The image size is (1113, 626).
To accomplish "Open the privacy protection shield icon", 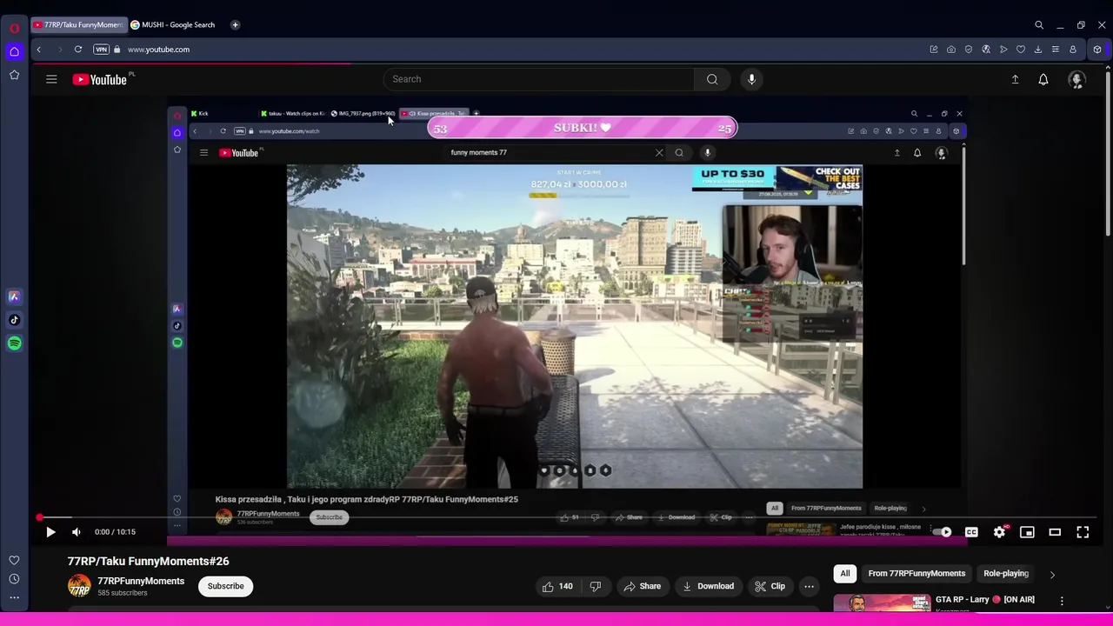I will 969,50.
